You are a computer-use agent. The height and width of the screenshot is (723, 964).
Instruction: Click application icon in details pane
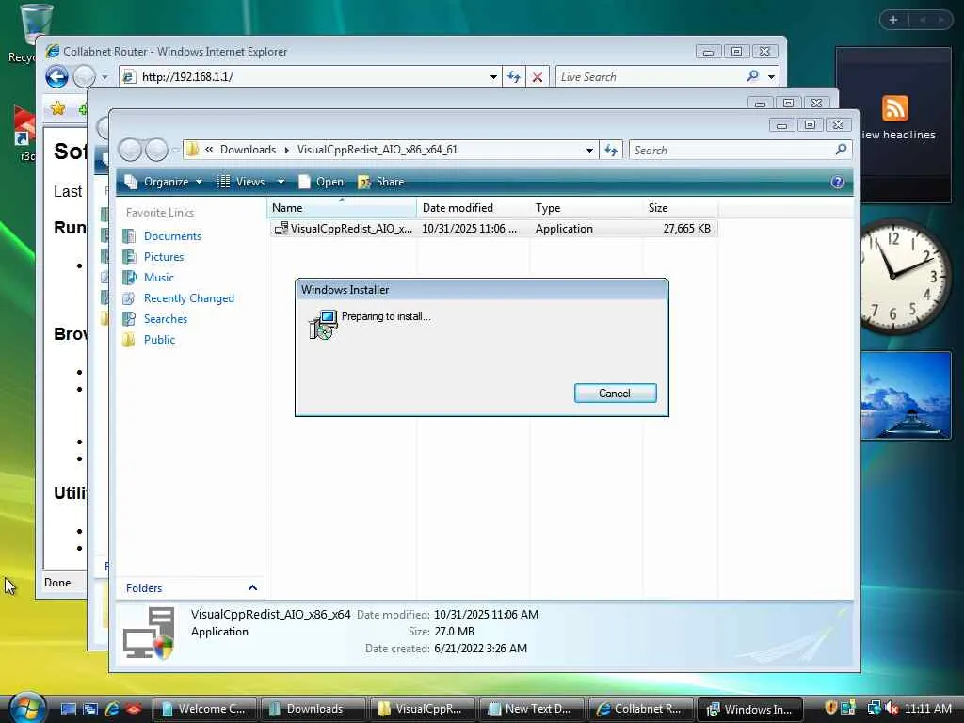point(149,634)
